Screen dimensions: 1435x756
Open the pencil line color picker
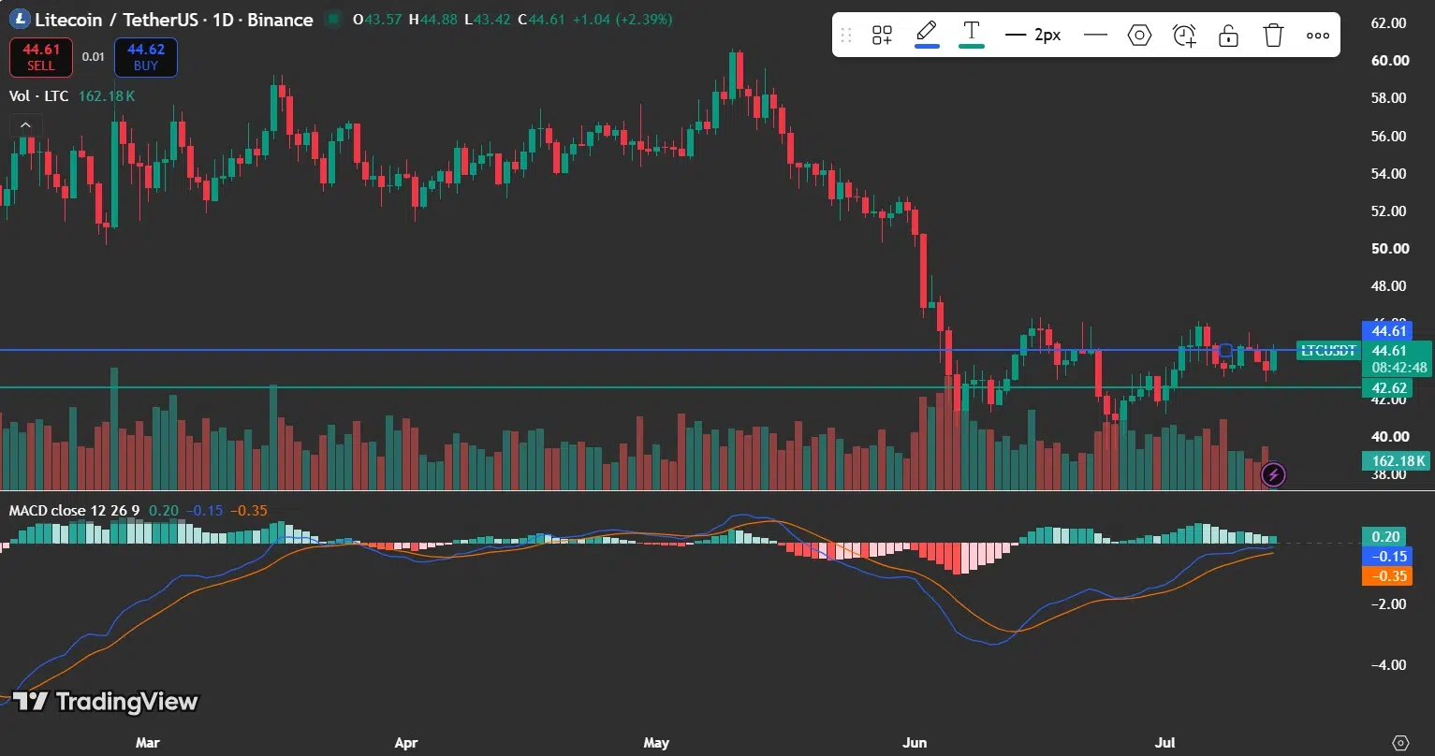point(927,36)
